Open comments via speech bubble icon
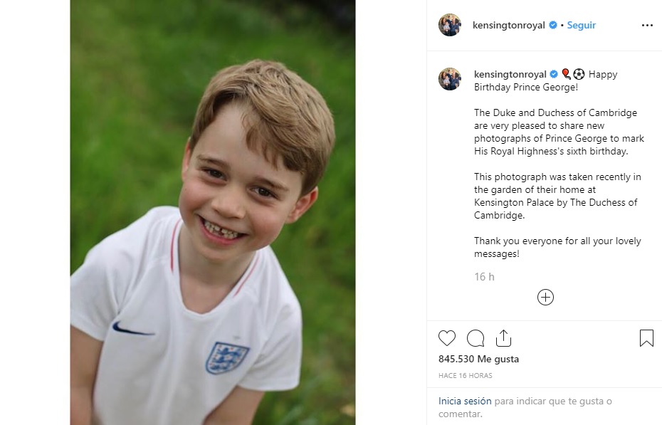Screen dimensions: 662x425 pos(476,338)
